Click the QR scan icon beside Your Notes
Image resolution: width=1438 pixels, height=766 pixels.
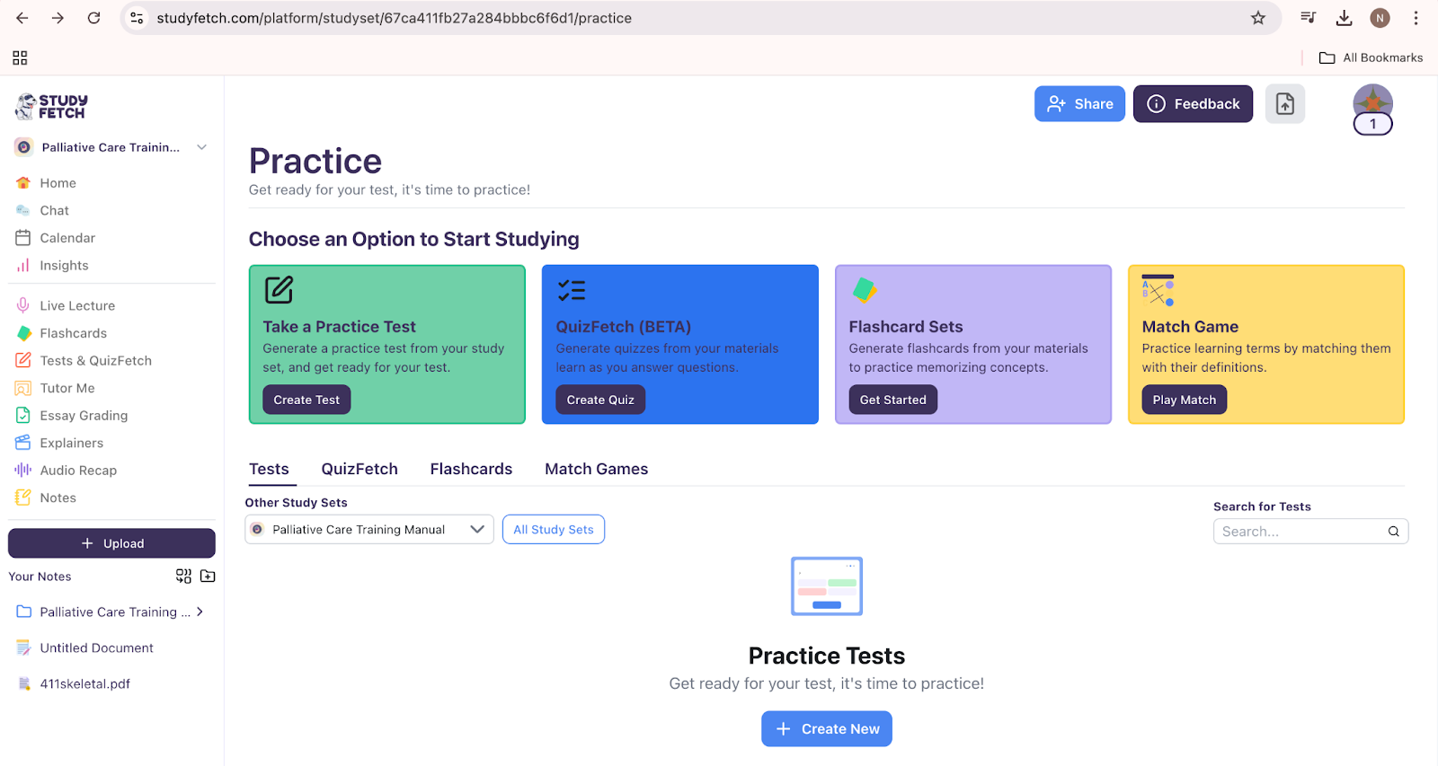183,576
